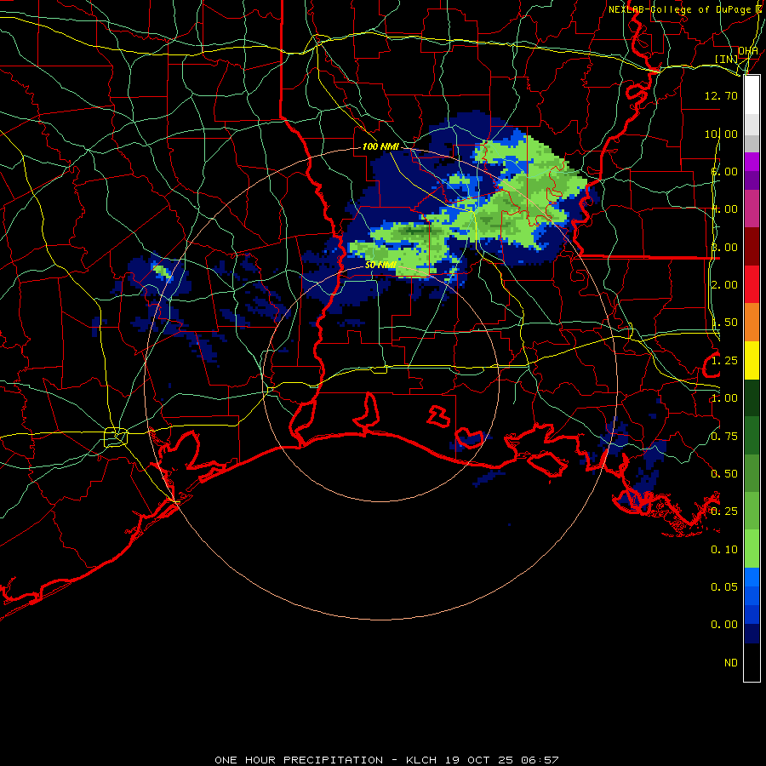Click the 50 NMI range ring label
This screenshot has height=766, width=766.
380,265
